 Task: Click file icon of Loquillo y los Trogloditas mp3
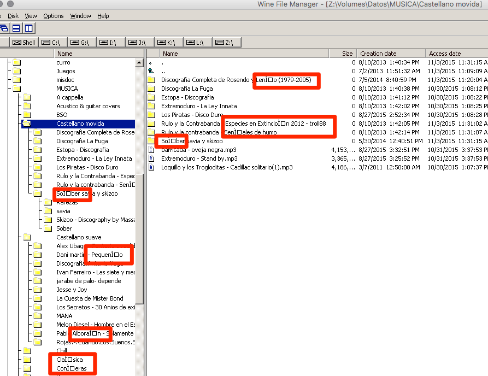tap(151, 167)
